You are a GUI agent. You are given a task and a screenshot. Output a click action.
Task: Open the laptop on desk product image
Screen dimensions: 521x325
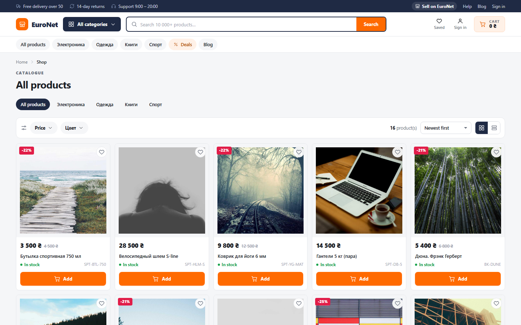click(359, 190)
